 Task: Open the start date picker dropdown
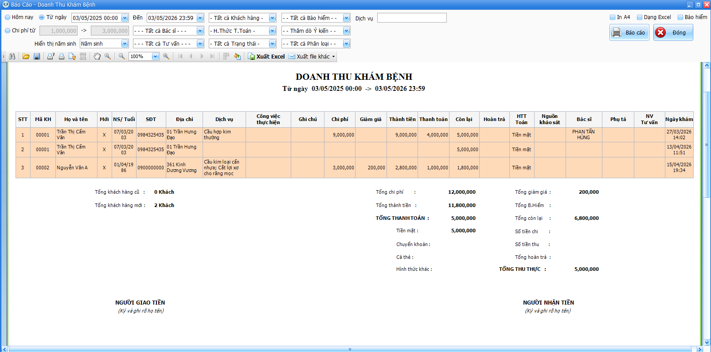click(125, 18)
